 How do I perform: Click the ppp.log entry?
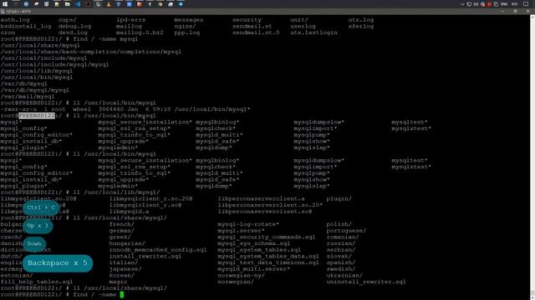point(187,32)
